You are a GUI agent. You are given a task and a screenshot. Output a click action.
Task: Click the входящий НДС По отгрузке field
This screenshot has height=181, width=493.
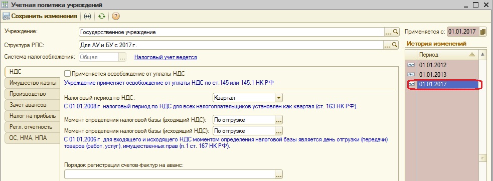click(x=244, y=120)
